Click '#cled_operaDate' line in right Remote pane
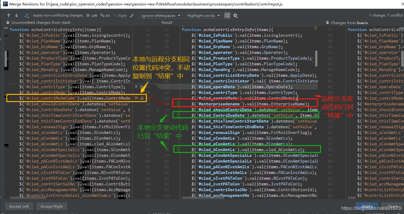Image resolution: width=404 pixels, height=214 pixels. [x=380, y=87]
